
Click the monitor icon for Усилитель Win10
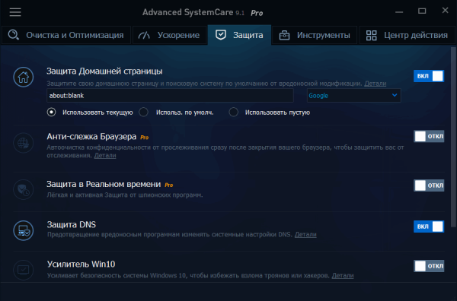pyautogui.click(x=24, y=270)
